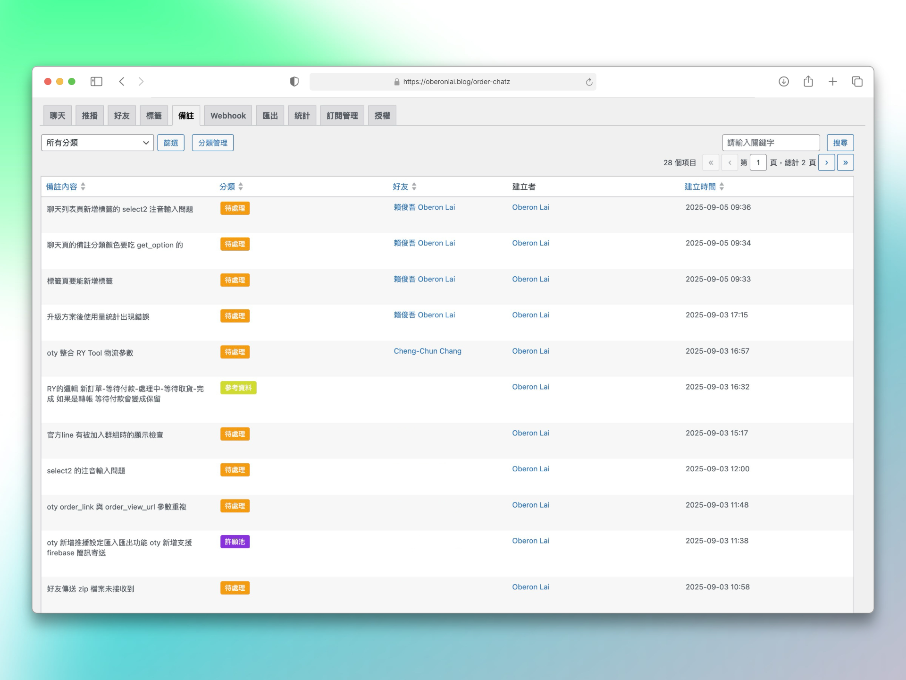Image resolution: width=906 pixels, height=680 pixels.
Task: Sort by 備註內容 column arrows
Action: coord(83,187)
